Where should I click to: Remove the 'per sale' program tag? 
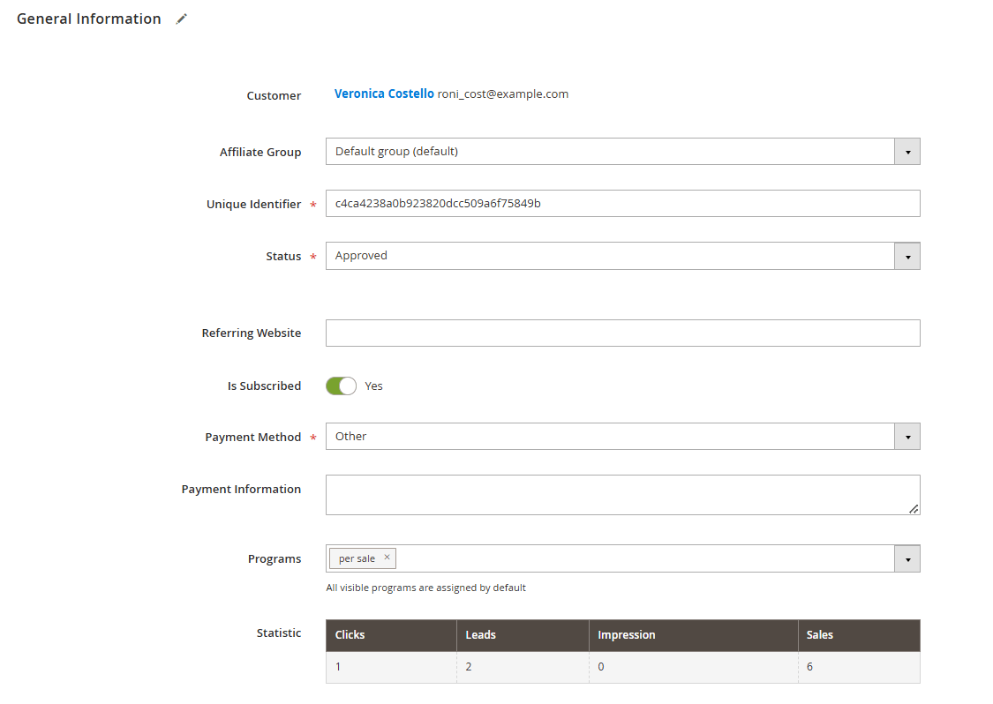click(387, 558)
